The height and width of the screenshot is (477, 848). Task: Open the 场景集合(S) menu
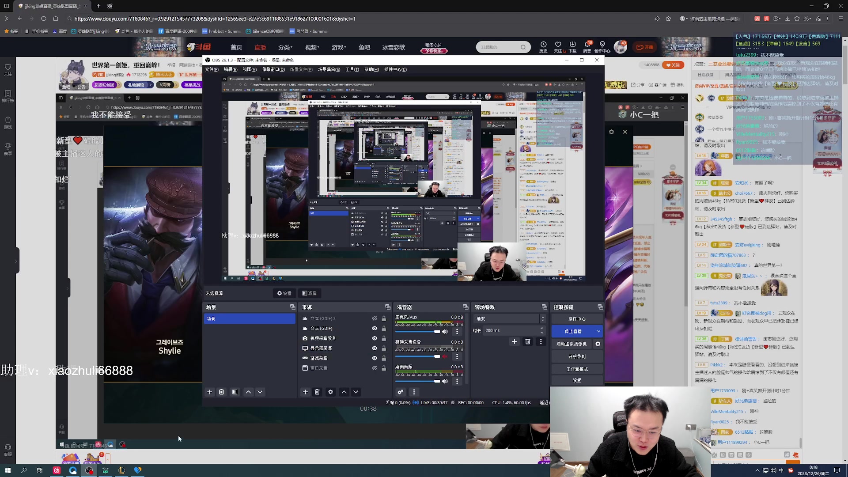pos(329,69)
